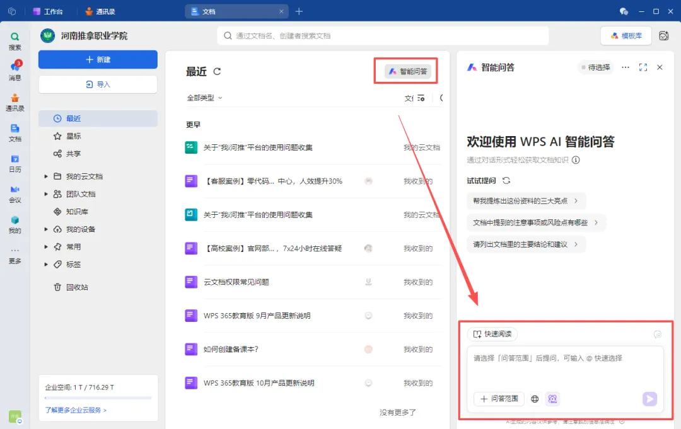
Task: Open 我的 in the left sidebar
Action: tap(15, 224)
